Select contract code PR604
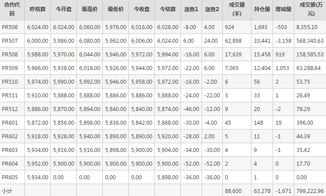 [x=10, y=164]
